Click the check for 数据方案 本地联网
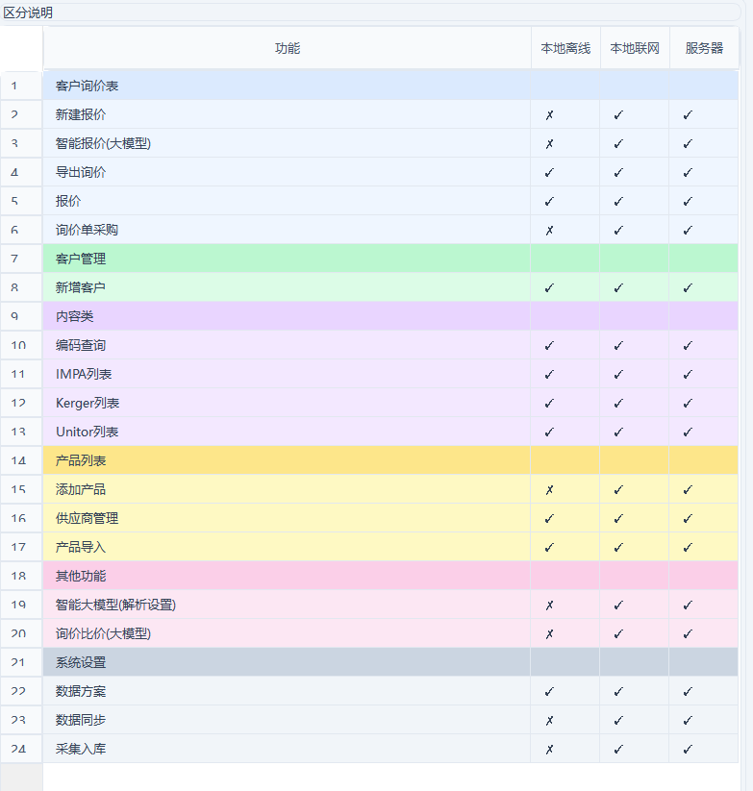 point(618,692)
